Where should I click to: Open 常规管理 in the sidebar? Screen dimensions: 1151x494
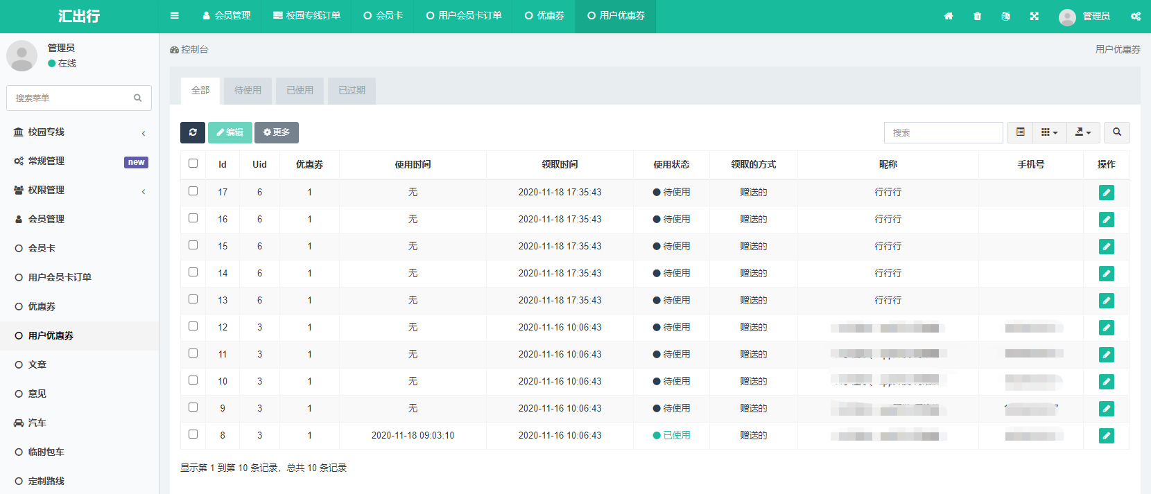(x=80, y=161)
